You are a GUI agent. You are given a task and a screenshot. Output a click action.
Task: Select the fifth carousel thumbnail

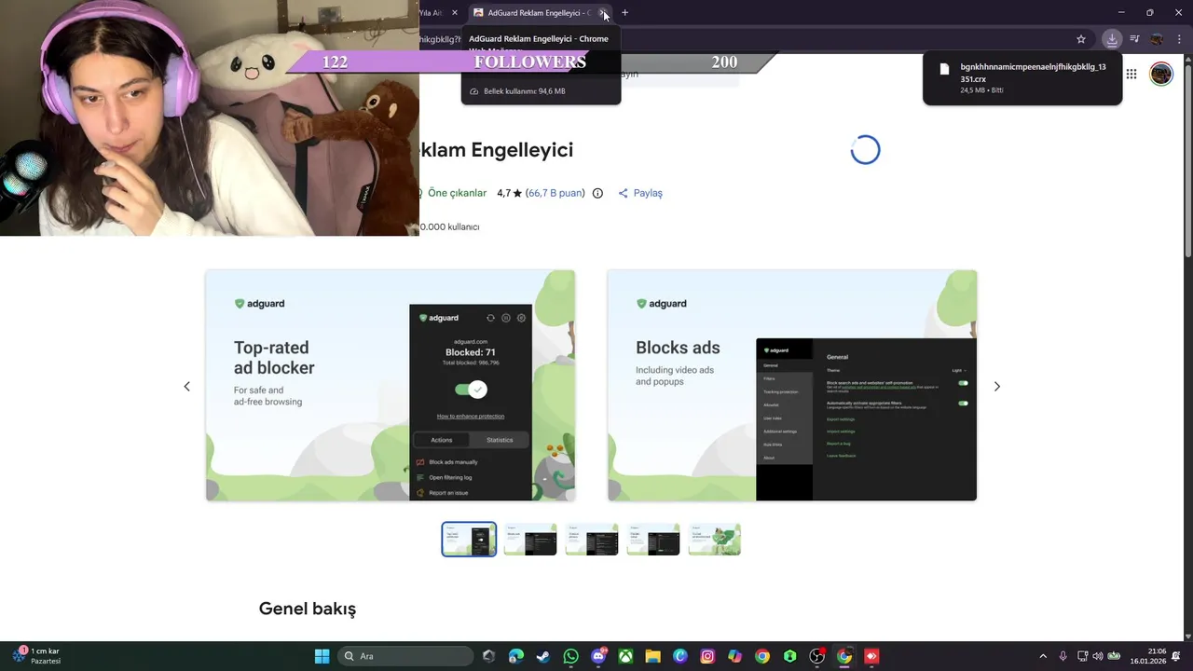pos(715,540)
